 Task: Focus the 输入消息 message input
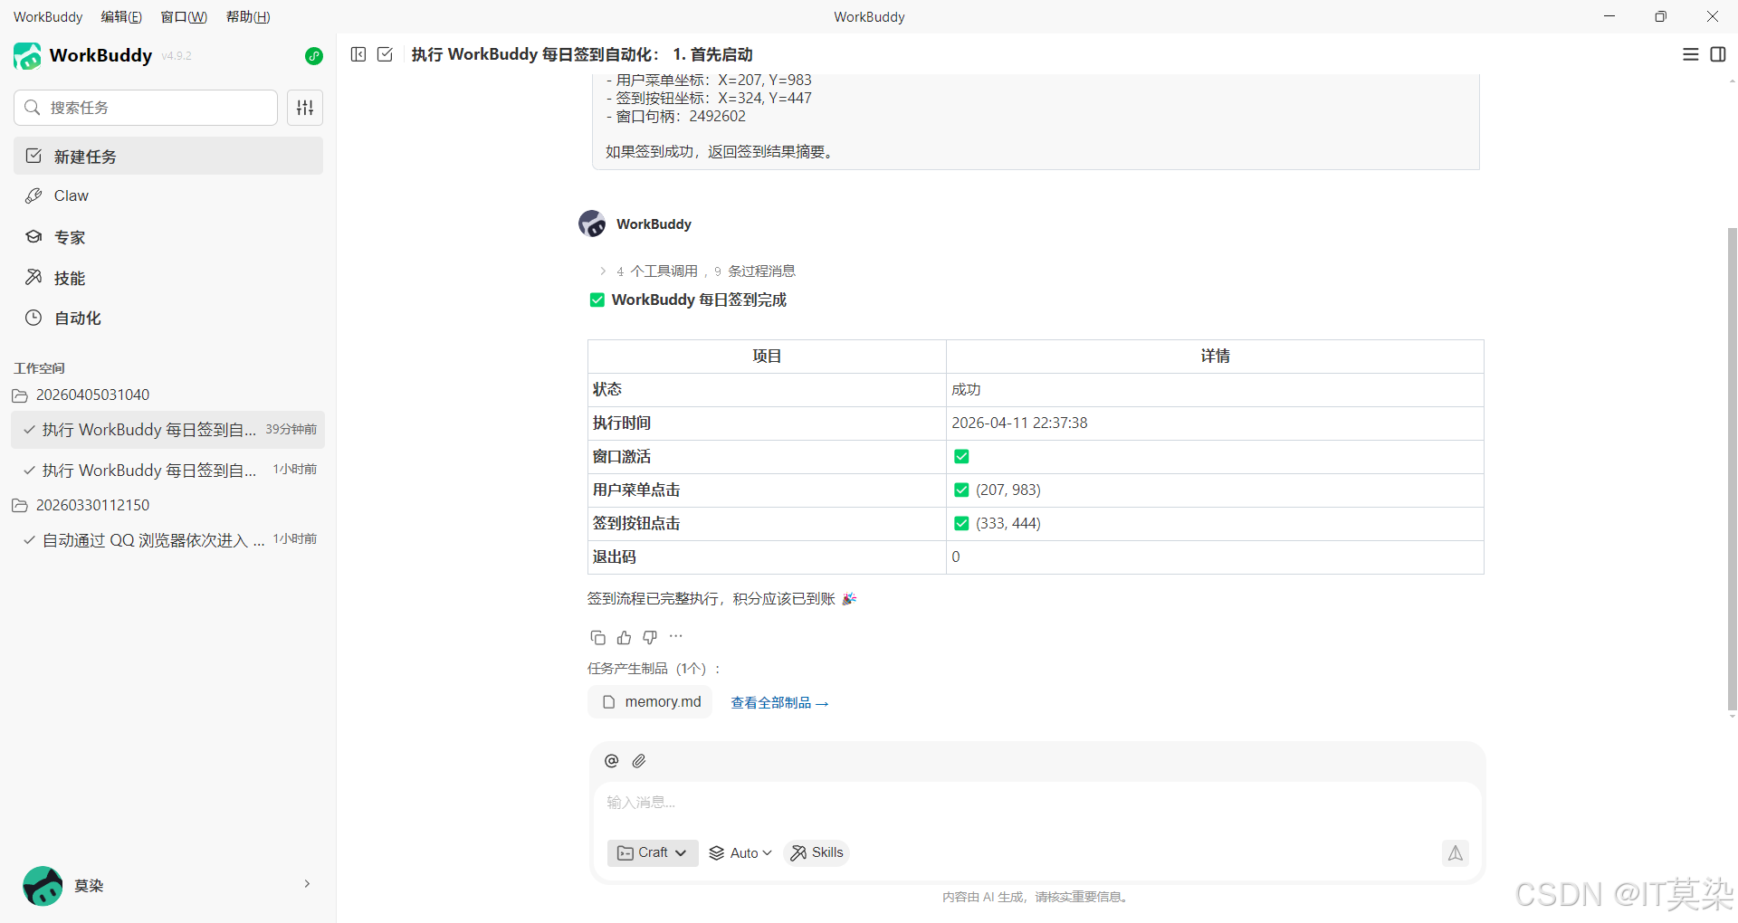[x=1037, y=803]
